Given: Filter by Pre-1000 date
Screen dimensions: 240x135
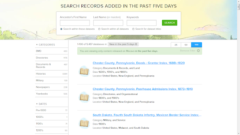Looking at the screenshot, I should (52, 110).
